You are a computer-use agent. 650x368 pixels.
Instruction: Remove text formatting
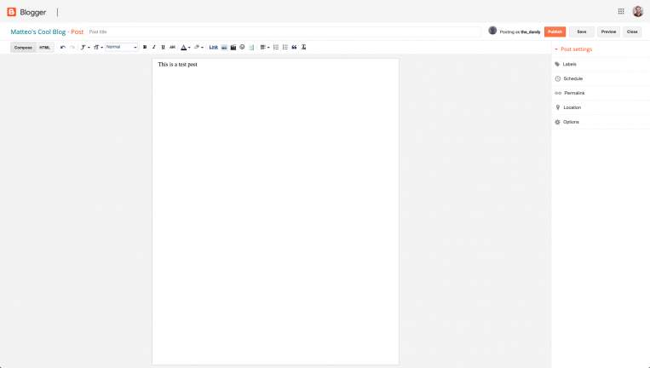coord(303,47)
